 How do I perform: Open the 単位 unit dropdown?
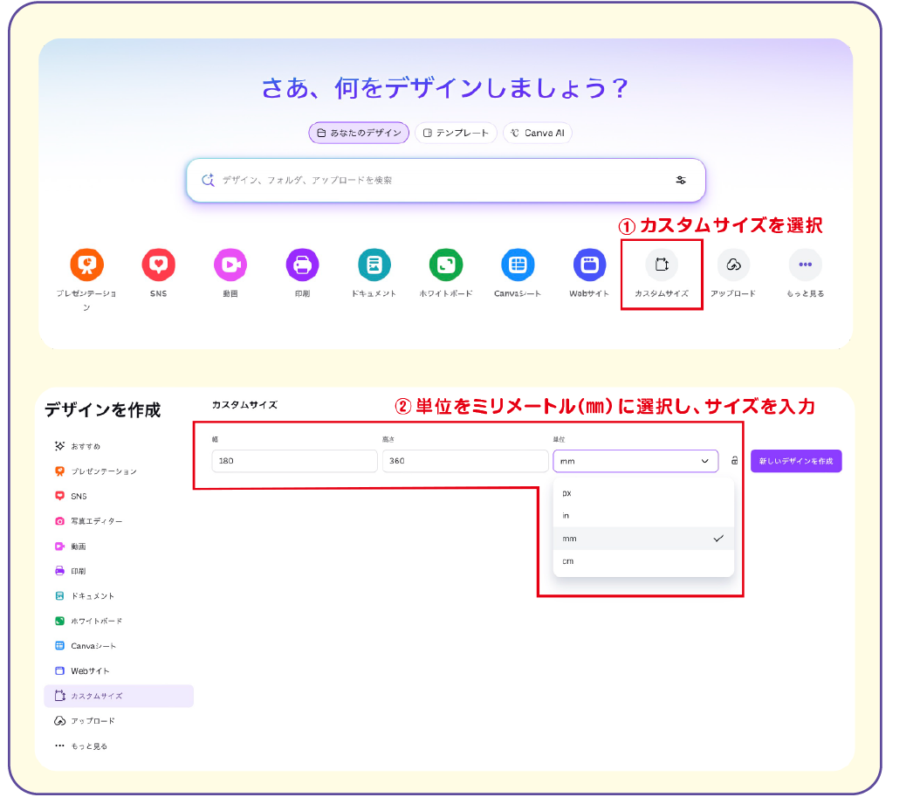[x=635, y=461]
